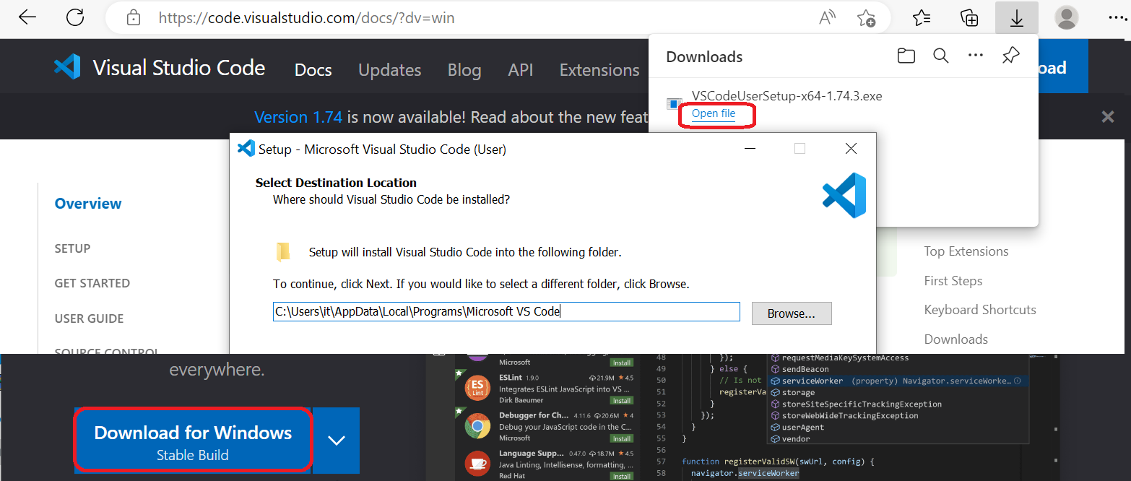Click the Install button in the Debugger for Chrome row

click(x=622, y=438)
